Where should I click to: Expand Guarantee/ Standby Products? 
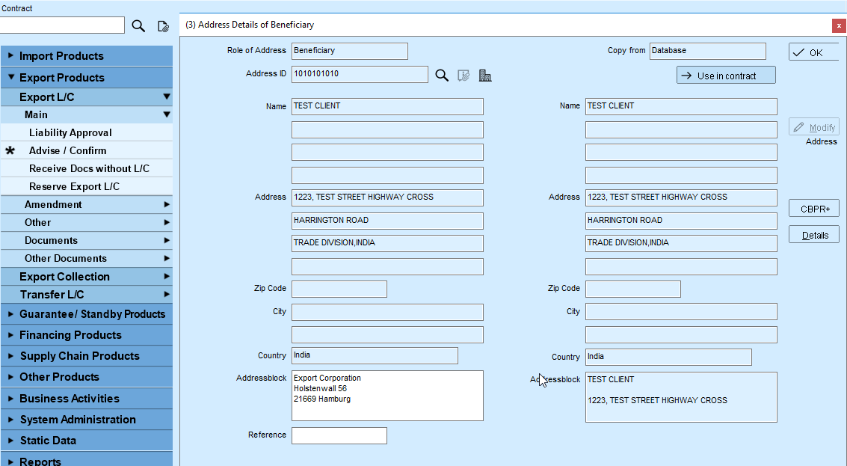(x=87, y=314)
